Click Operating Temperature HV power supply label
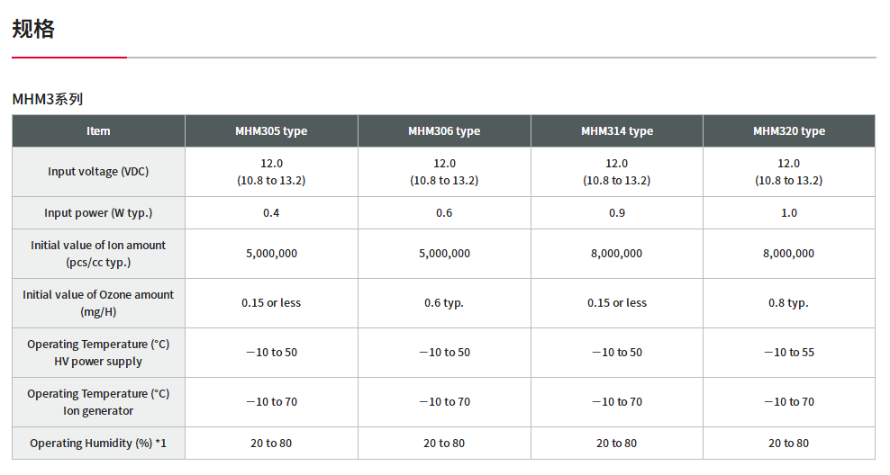Viewport: 890px width, 475px height. click(98, 353)
